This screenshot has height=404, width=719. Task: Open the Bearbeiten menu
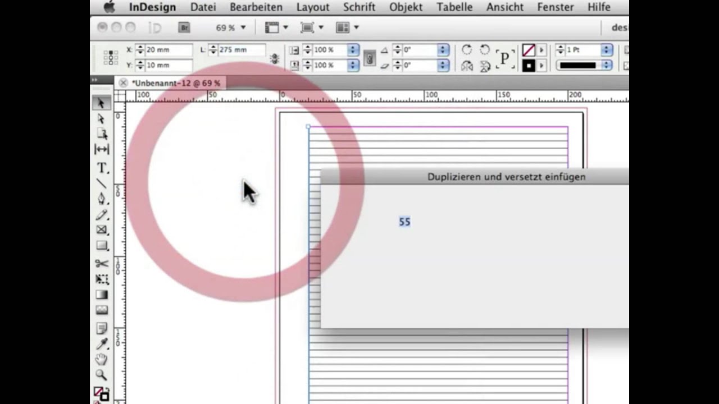click(256, 7)
